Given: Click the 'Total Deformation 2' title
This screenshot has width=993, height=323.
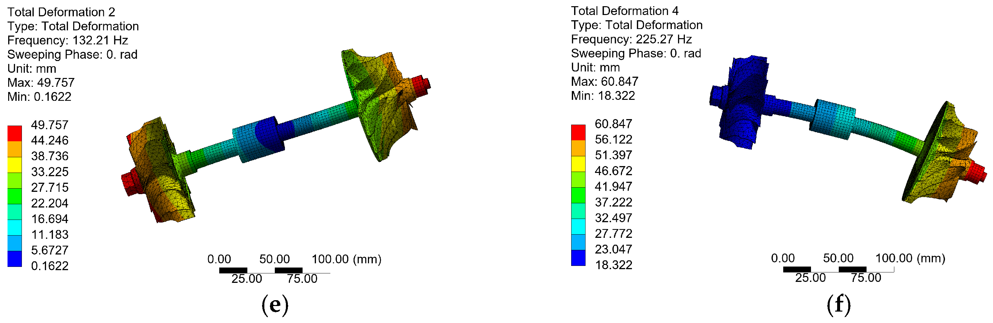Looking at the screenshot, I should click(x=61, y=12).
